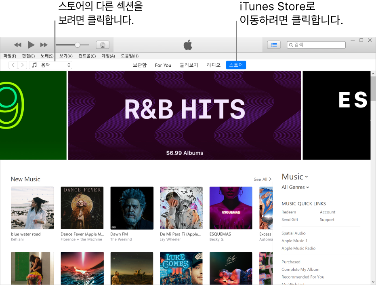Open the 음악 media type dropdown
Viewport: 376px width, 285px height.
pos(50,65)
